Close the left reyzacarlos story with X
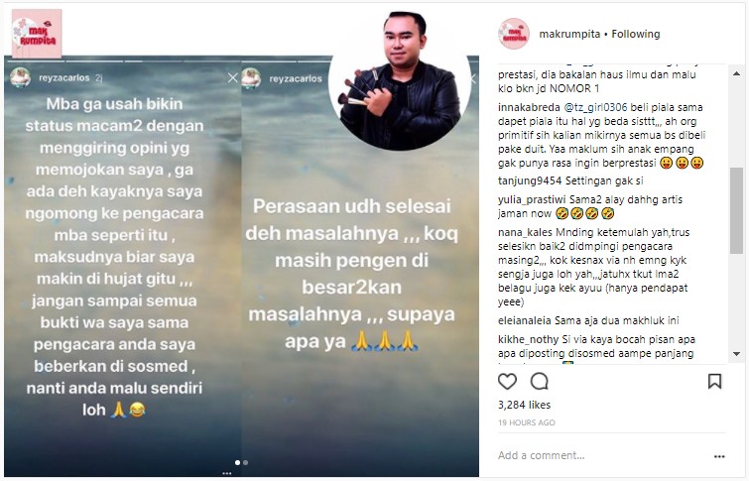Screen dimensions: 749x481 pos(232,78)
